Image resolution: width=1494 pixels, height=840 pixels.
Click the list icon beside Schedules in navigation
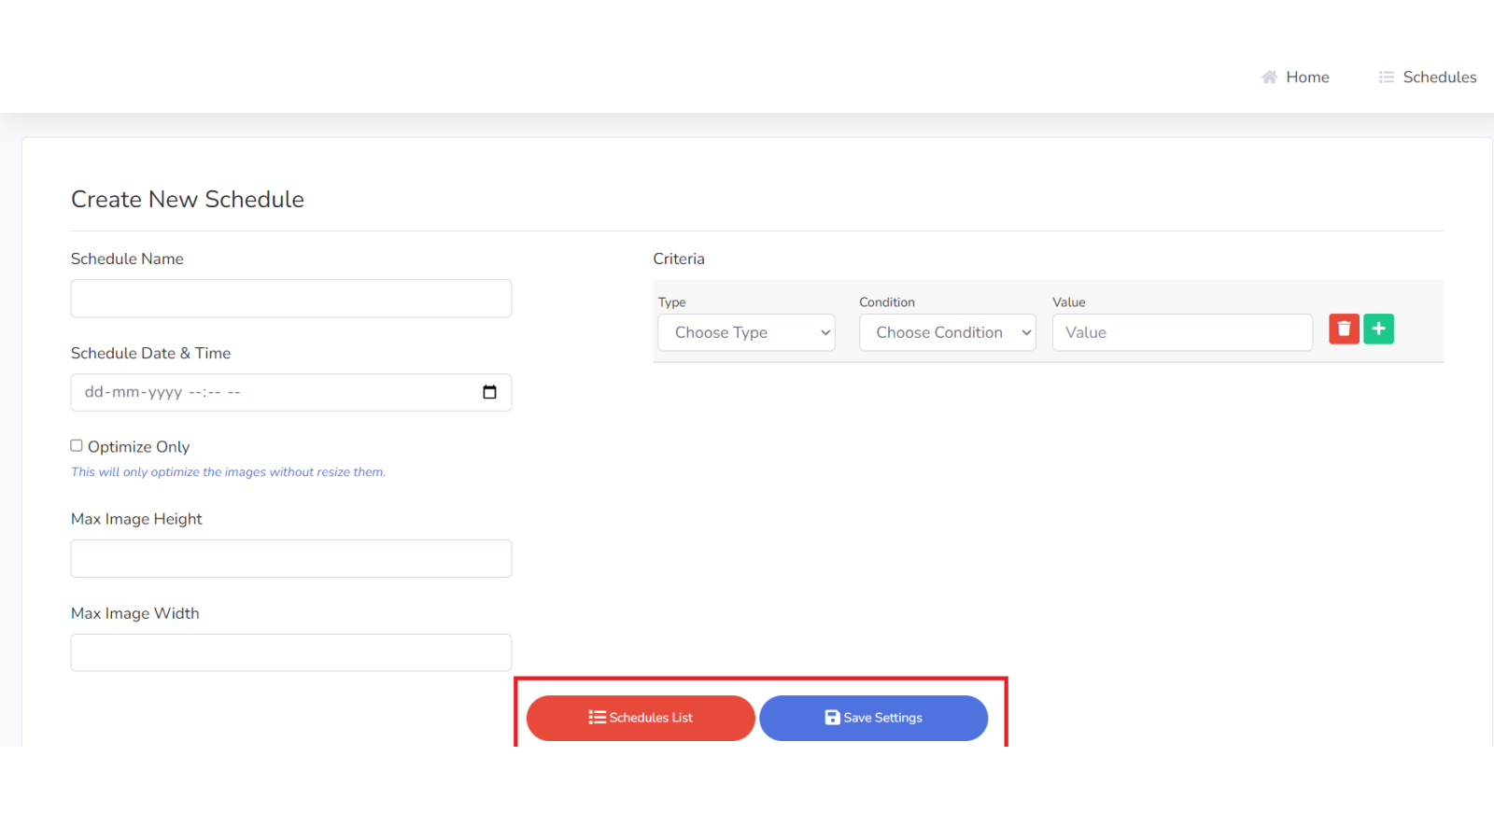[1386, 77]
